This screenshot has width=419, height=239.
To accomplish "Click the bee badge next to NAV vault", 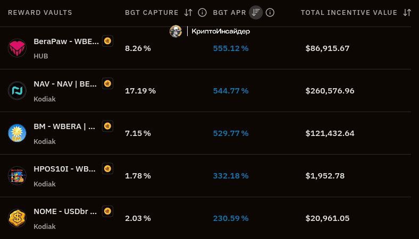I will tap(107, 83).
